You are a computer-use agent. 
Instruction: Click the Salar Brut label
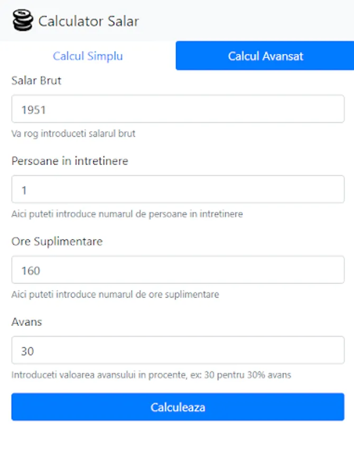click(x=36, y=81)
